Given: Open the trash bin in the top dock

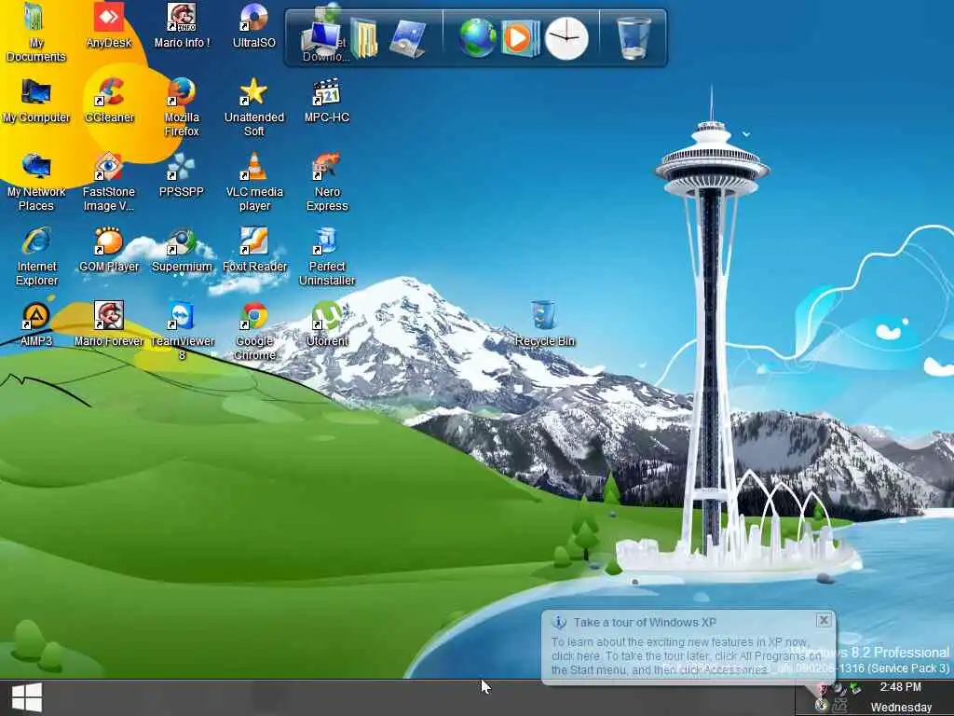Looking at the screenshot, I should click(634, 37).
